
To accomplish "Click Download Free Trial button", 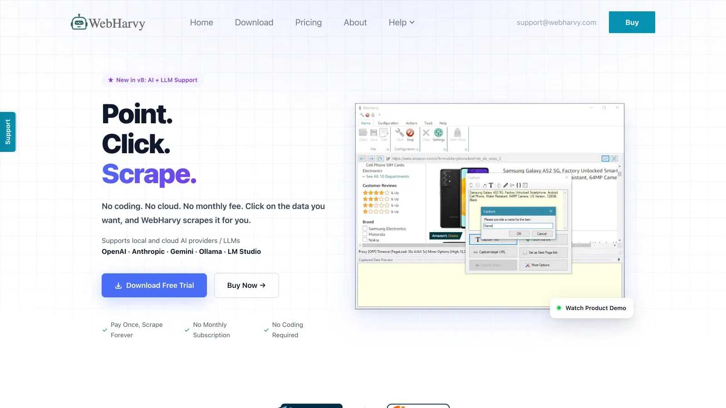I will (154, 285).
